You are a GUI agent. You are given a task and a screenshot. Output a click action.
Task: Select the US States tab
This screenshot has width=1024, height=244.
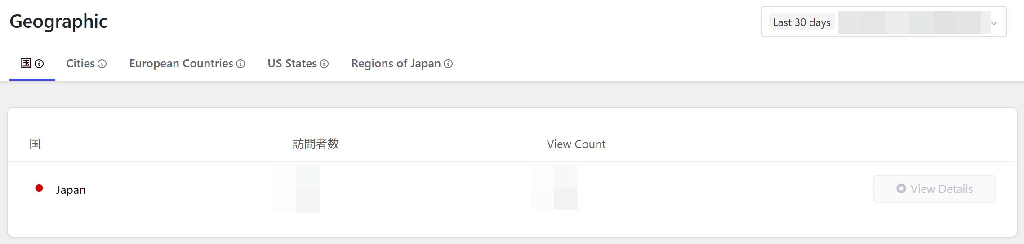tap(292, 64)
